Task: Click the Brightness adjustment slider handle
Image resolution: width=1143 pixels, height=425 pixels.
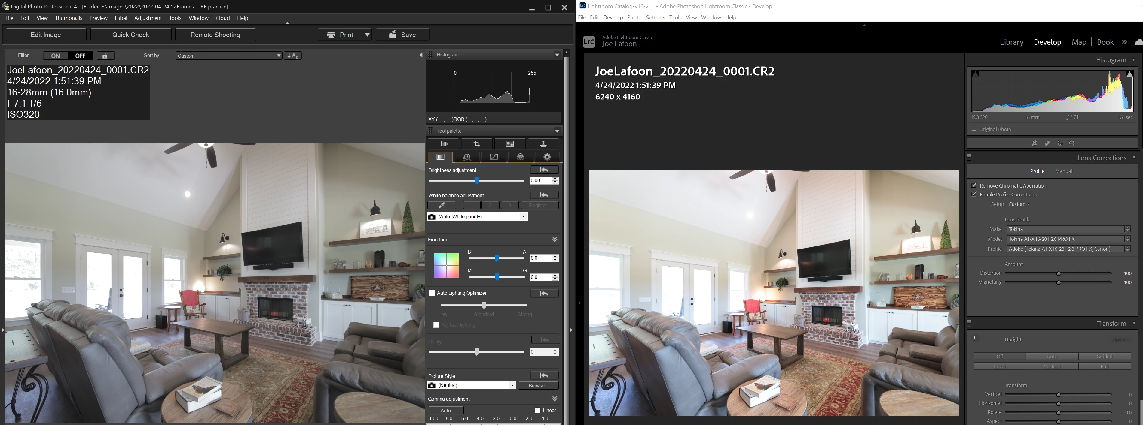Action: [x=477, y=181]
